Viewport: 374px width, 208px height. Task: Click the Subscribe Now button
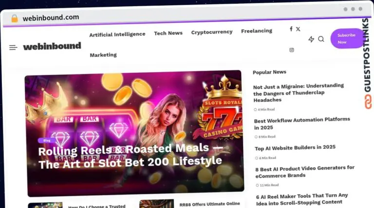[346, 38]
